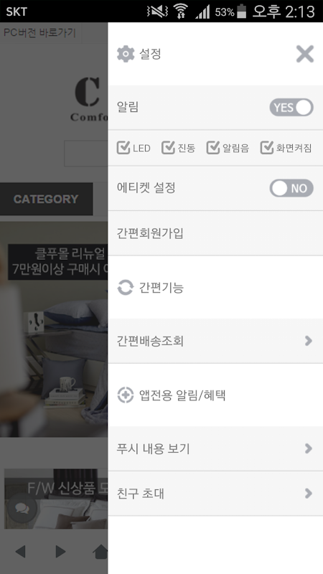Click the settings gear icon
This screenshot has height=574, width=323.
point(126,55)
